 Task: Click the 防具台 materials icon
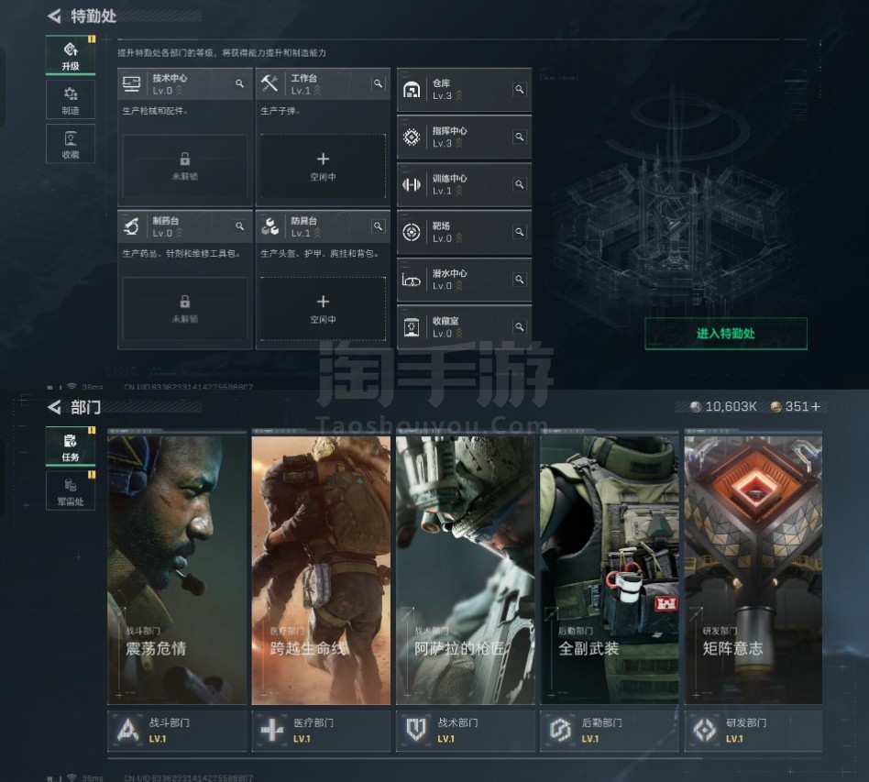pos(269,226)
